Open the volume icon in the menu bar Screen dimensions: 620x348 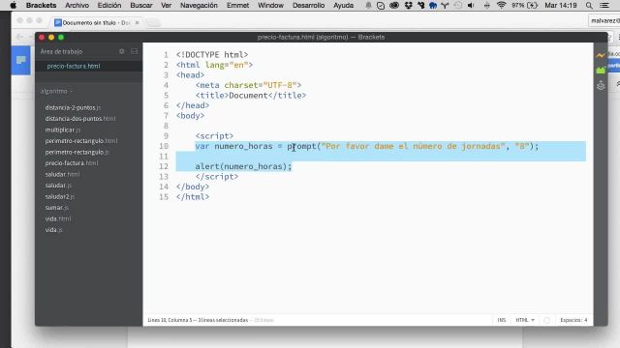pos(471,6)
